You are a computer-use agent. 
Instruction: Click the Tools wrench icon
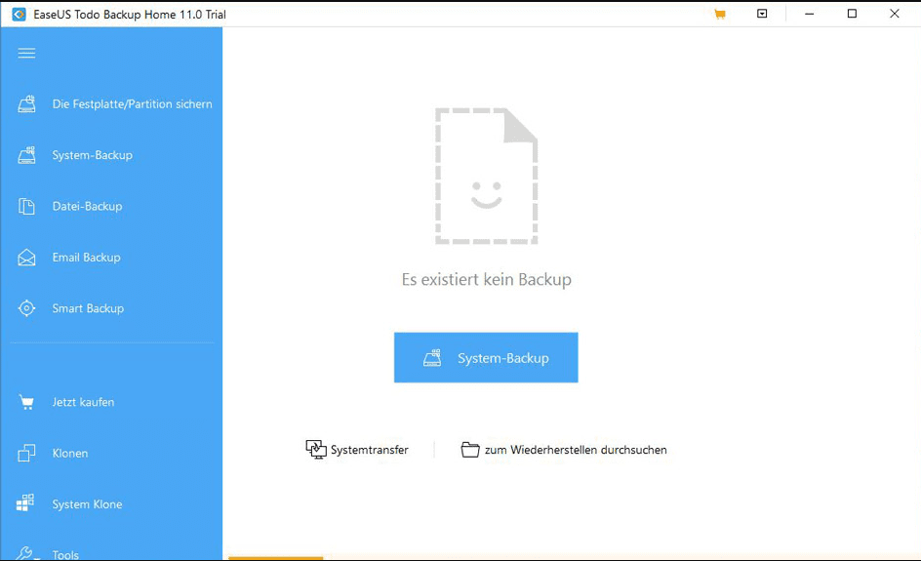[26, 553]
